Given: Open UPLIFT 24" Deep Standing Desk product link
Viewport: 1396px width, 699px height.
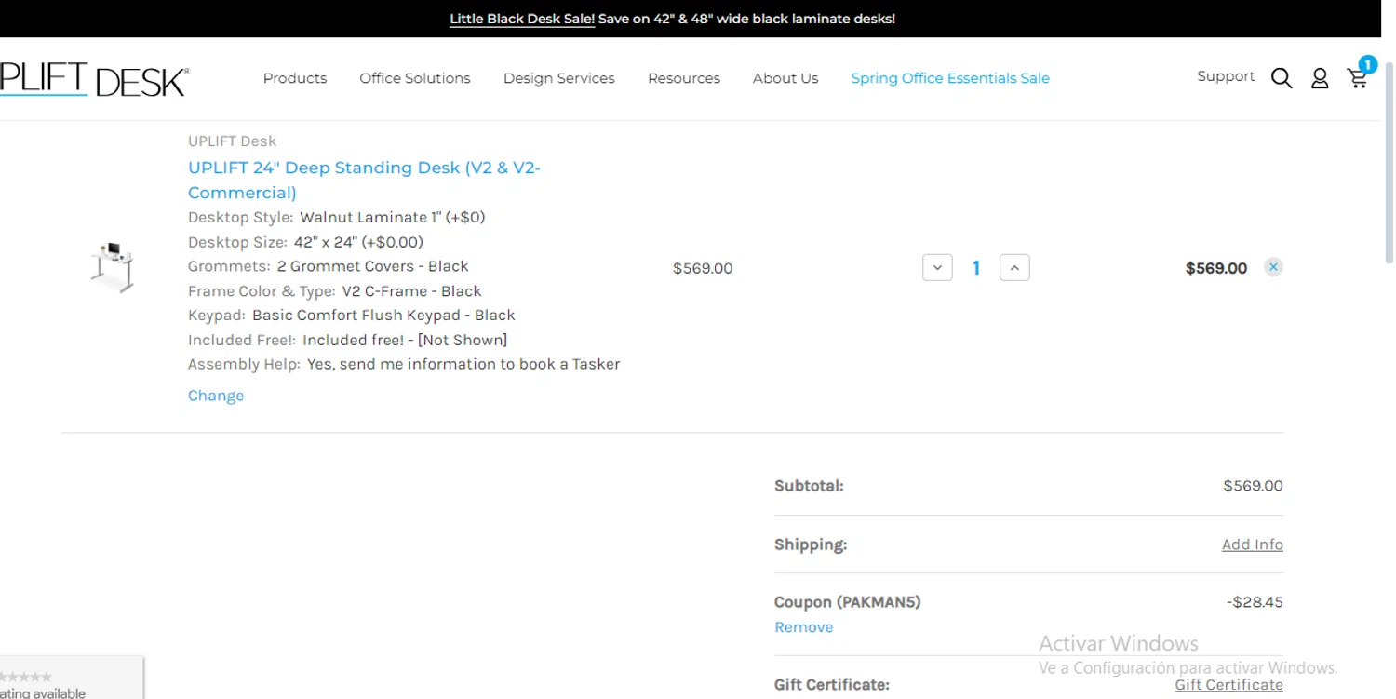Looking at the screenshot, I should tap(364, 180).
